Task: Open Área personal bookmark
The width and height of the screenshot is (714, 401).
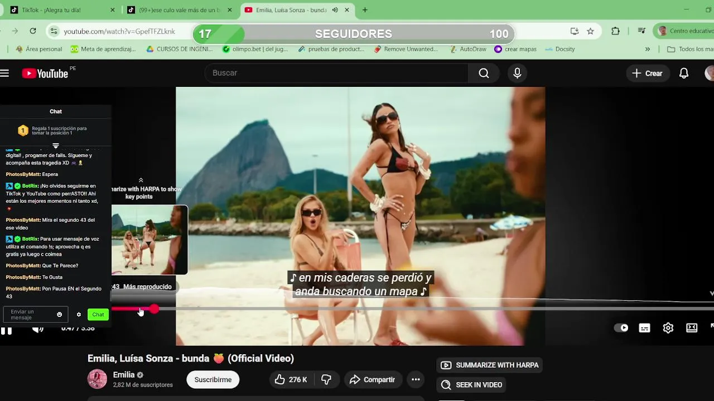Action: coord(38,49)
